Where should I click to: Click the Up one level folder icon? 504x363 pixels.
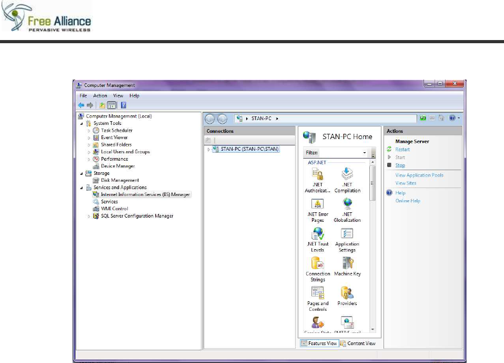[x=102, y=105]
